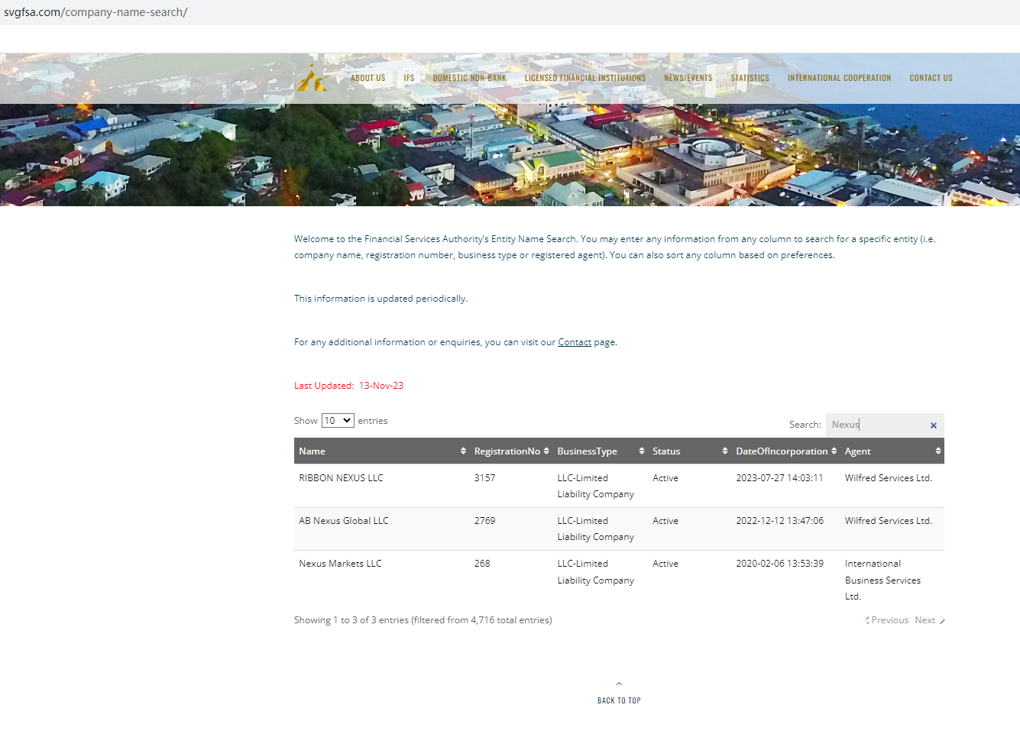Viewport: 1020px width, 734px height.
Task: Open the Domestic Non-Bank menu
Action: pos(469,78)
